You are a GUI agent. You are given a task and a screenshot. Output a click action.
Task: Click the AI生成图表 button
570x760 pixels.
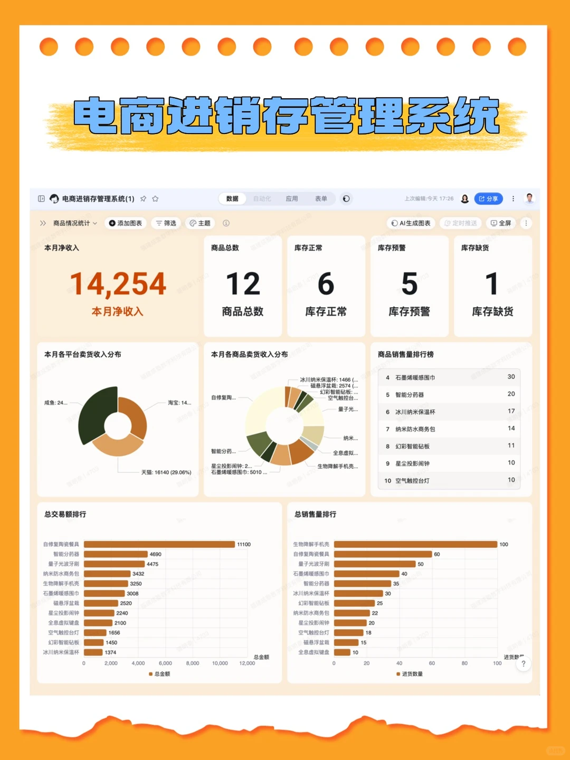coord(411,223)
